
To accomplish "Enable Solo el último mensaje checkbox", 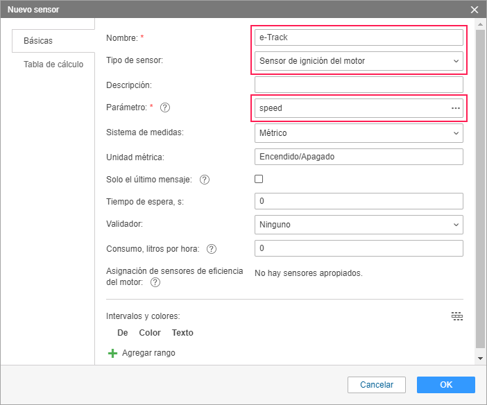I will (x=259, y=179).
